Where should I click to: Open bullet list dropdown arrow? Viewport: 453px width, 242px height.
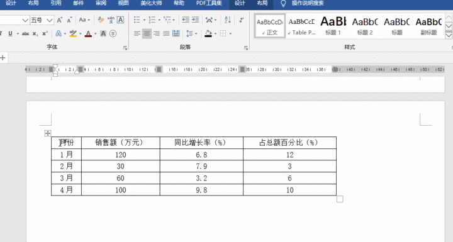[x=144, y=20]
